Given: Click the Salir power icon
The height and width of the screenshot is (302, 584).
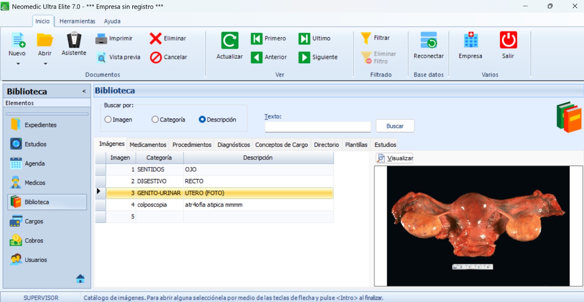Looking at the screenshot, I should coord(508,40).
